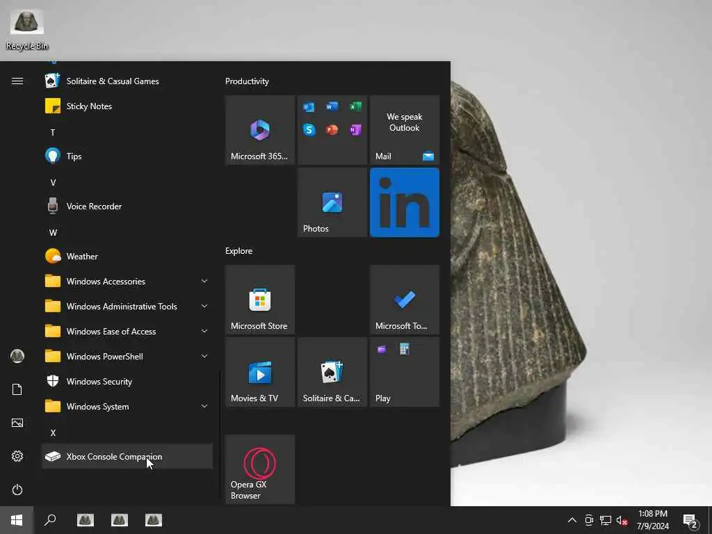Open network tray icon
Image resolution: width=712 pixels, height=534 pixels.
point(606,520)
